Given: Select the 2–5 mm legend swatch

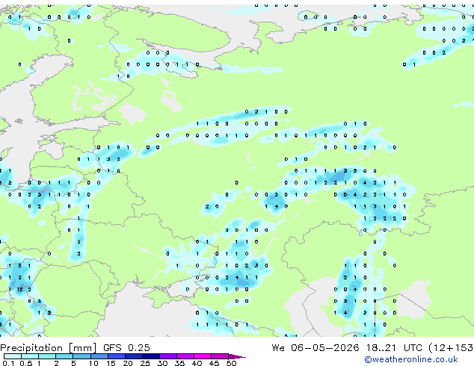Looking at the screenshot, I should point(64,356).
